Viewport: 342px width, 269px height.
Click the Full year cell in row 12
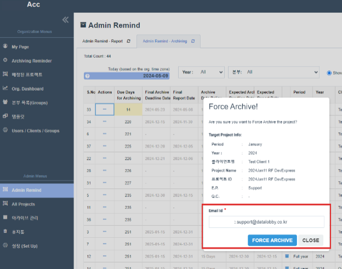tap(300, 256)
